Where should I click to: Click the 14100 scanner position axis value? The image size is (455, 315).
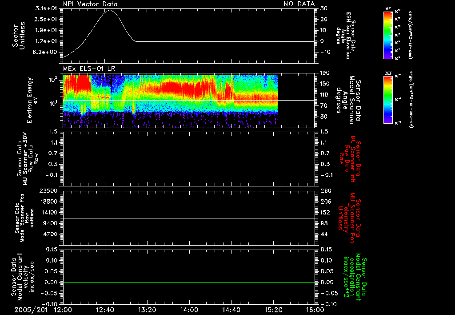click(48, 212)
